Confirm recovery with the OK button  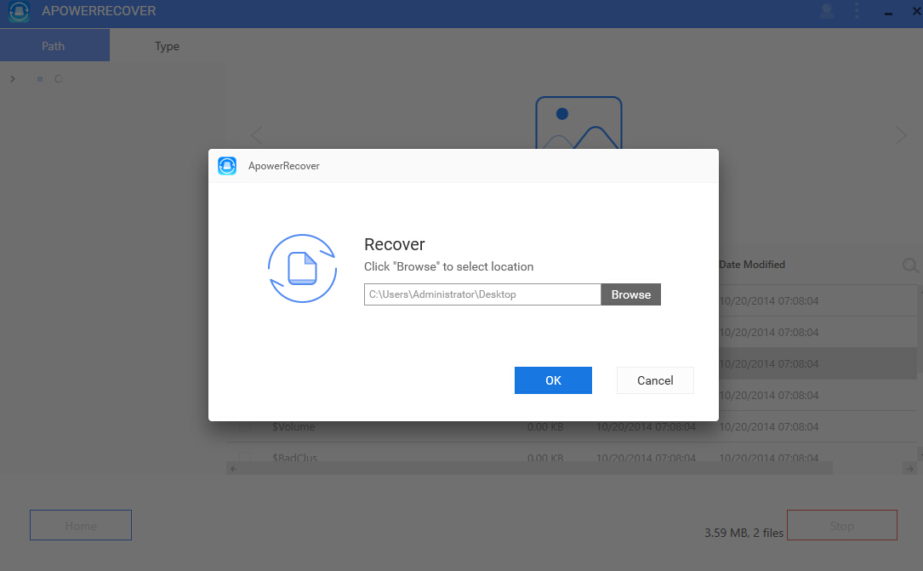[x=553, y=380]
